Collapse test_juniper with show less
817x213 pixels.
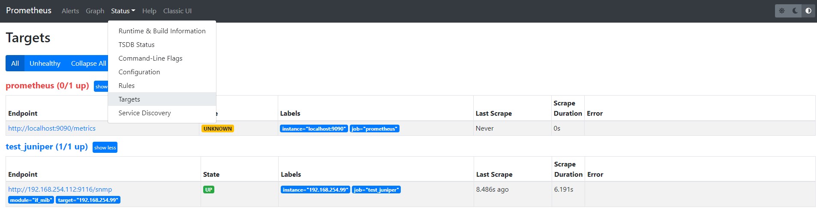coord(105,147)
